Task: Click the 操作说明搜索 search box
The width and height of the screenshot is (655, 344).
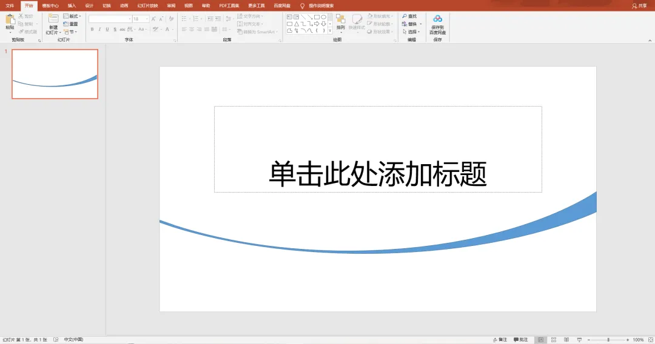Action: [x=321, y=6]
